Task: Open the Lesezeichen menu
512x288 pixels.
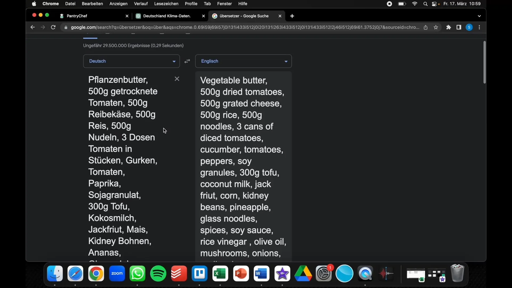Action: point(166,4)
